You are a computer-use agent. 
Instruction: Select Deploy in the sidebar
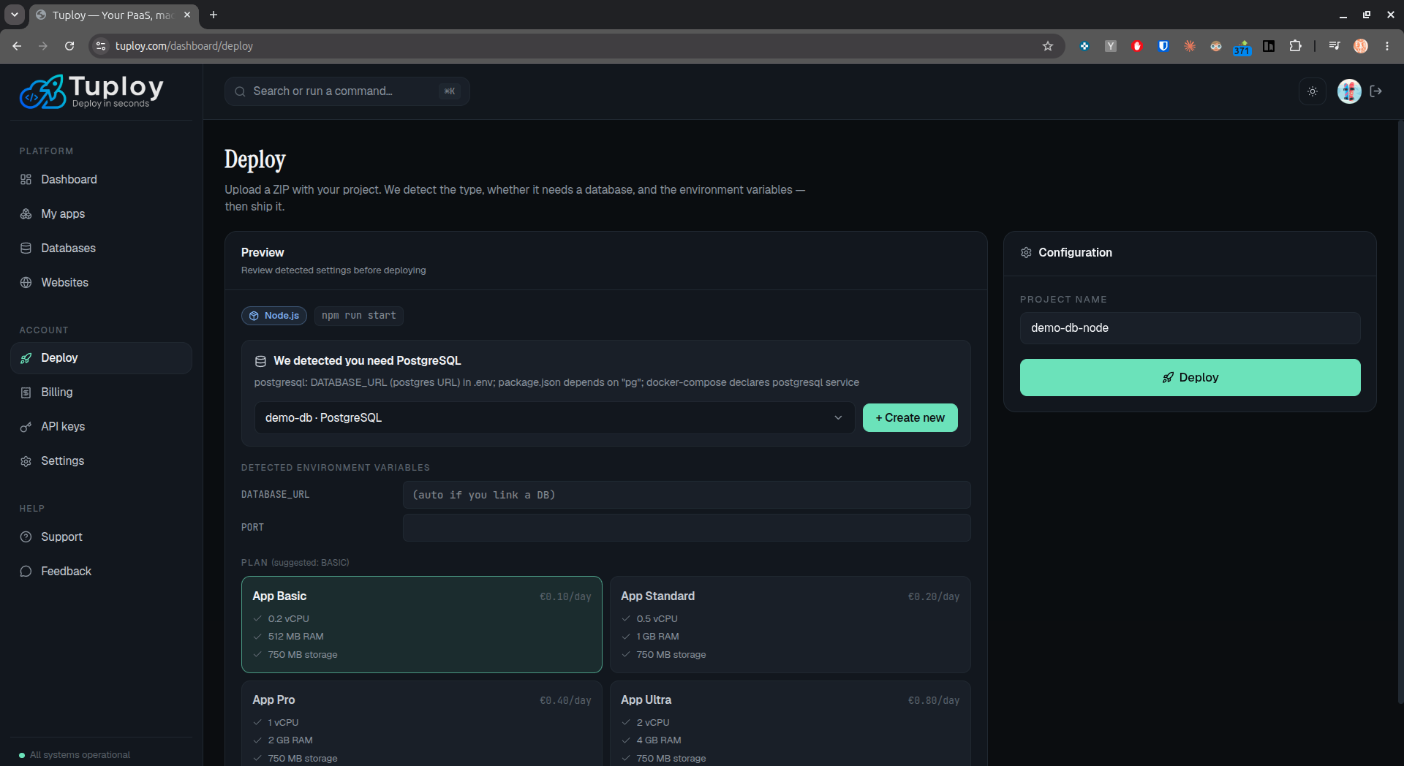click(x=101, y=358)
